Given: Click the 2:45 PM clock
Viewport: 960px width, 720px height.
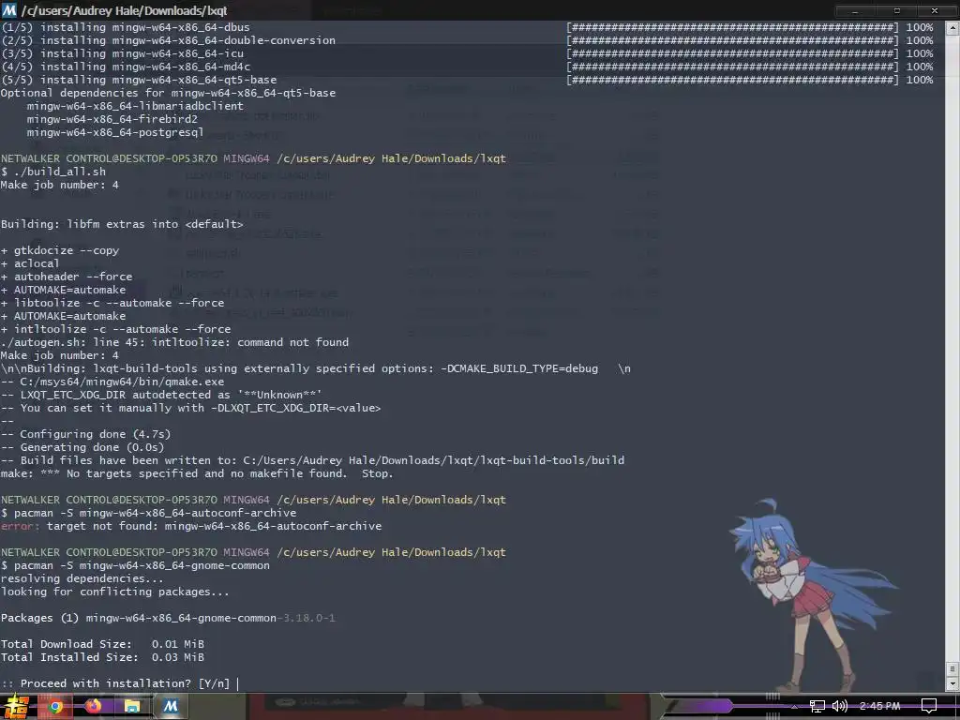Looking at the screenshot, I should (x=879, y=706).
